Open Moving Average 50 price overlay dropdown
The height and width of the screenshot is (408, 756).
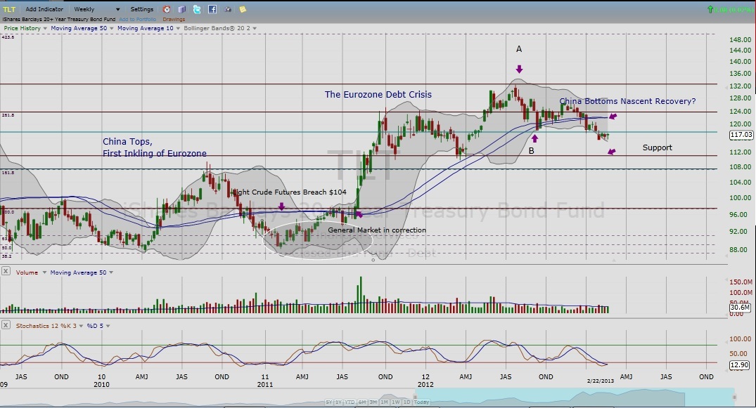pos(111,28)
